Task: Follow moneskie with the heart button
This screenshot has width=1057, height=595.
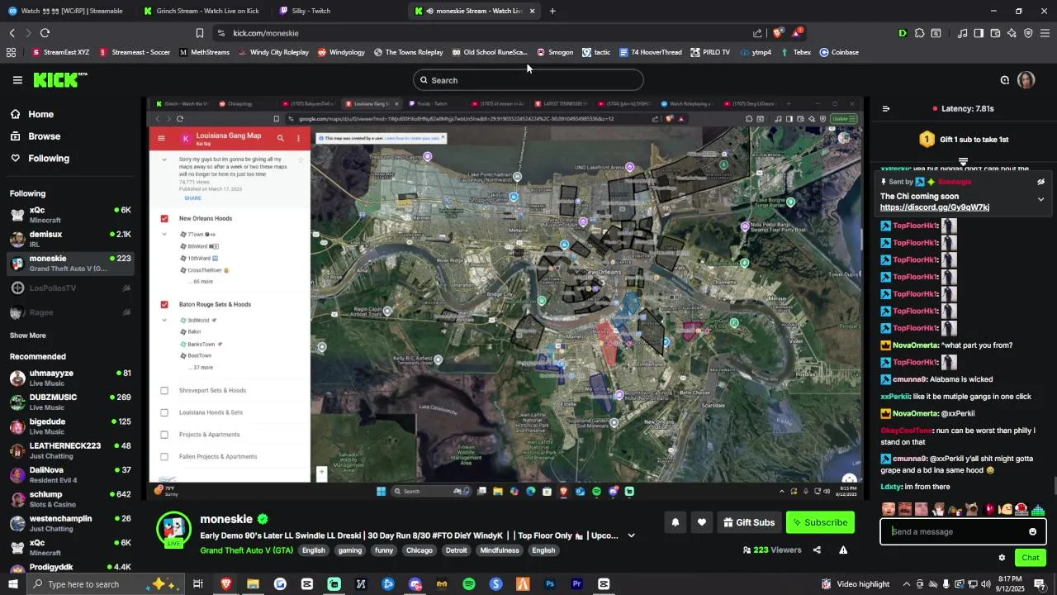Action: pyautogui.click(x=702, y=522)
